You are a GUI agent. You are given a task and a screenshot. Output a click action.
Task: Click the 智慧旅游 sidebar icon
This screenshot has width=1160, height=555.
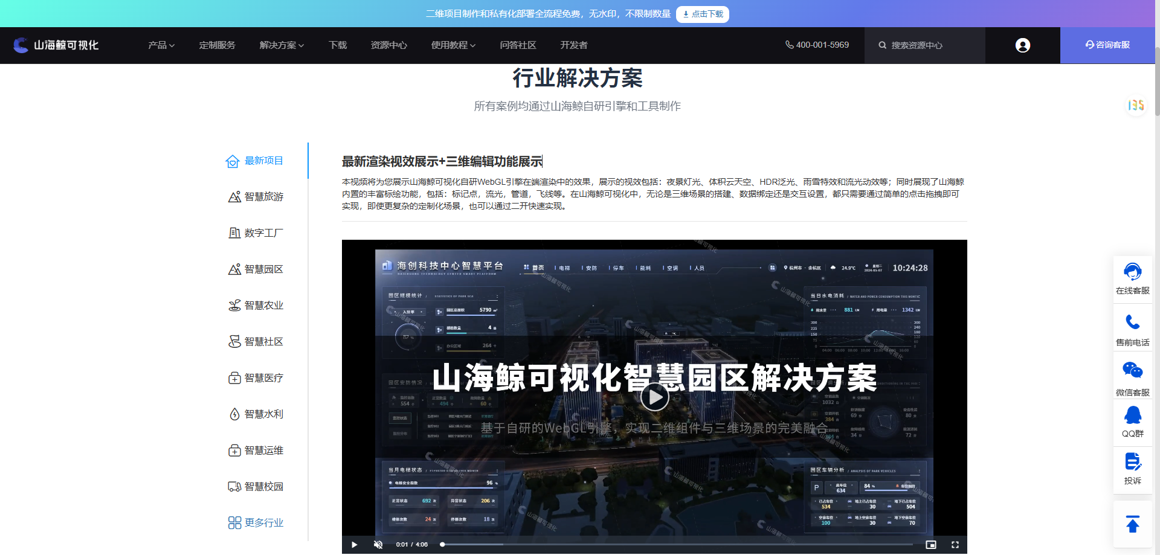[234, 197]
